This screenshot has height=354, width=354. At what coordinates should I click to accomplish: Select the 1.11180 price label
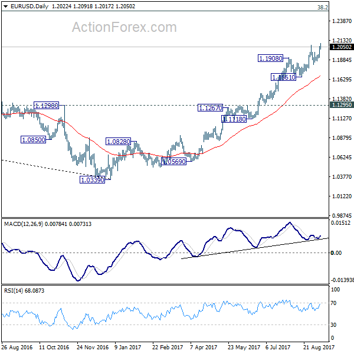[x=234, y=119]
